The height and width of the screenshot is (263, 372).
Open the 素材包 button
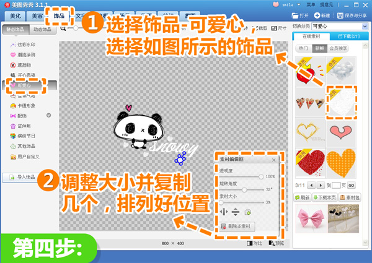click(x=350, y=197)
